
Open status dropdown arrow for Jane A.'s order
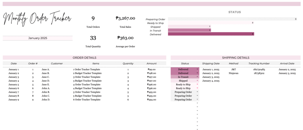197,69
